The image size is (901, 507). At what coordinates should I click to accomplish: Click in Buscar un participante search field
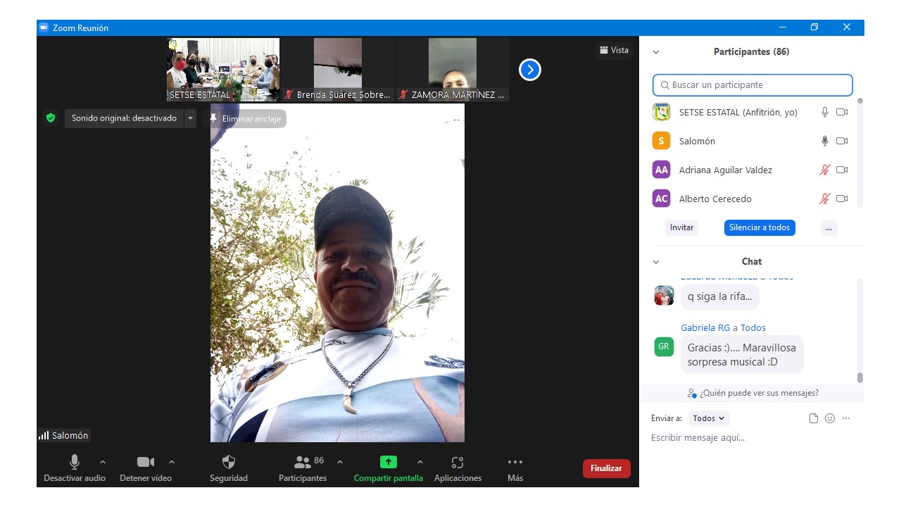[752, 85]
